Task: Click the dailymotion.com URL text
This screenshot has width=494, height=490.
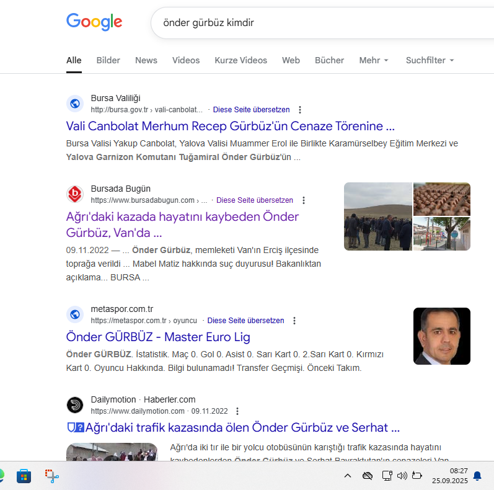Action: pyautogui.click(x=138, y=411)
